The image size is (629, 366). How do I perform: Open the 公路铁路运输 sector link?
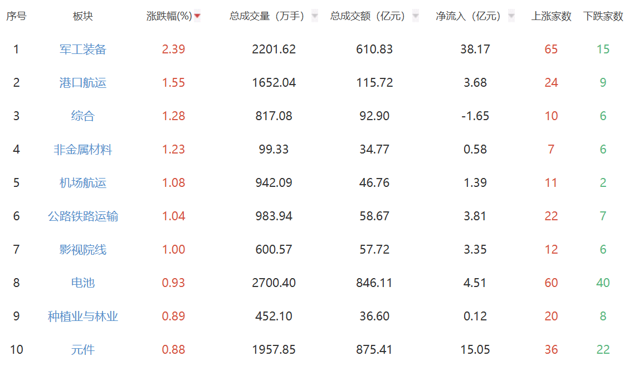83,216
